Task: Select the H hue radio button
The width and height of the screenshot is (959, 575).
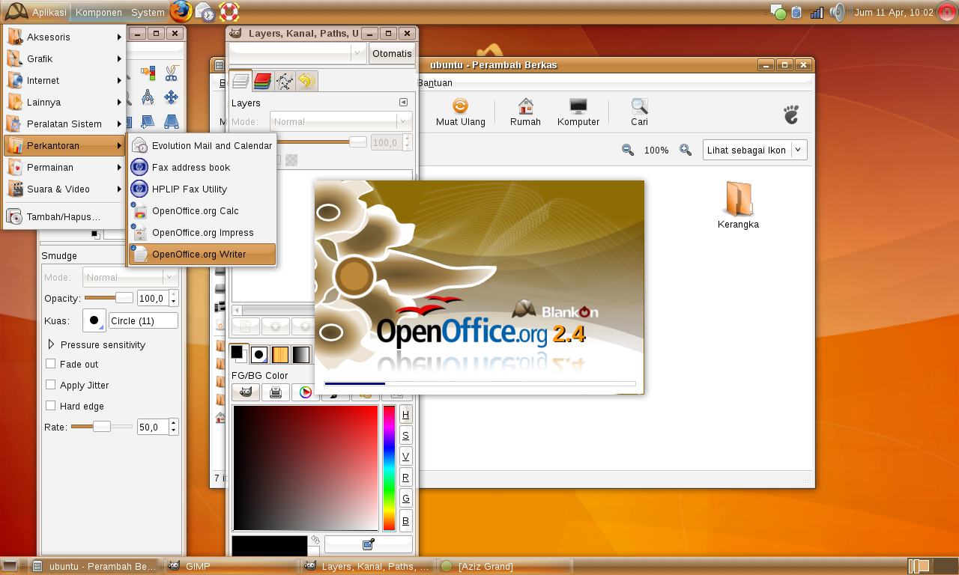Action: coord(405,415)
